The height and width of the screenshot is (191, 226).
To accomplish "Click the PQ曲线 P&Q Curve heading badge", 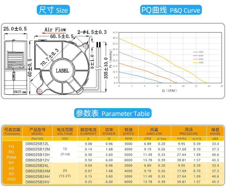I will pyautogui.click(x=171, y=10).
